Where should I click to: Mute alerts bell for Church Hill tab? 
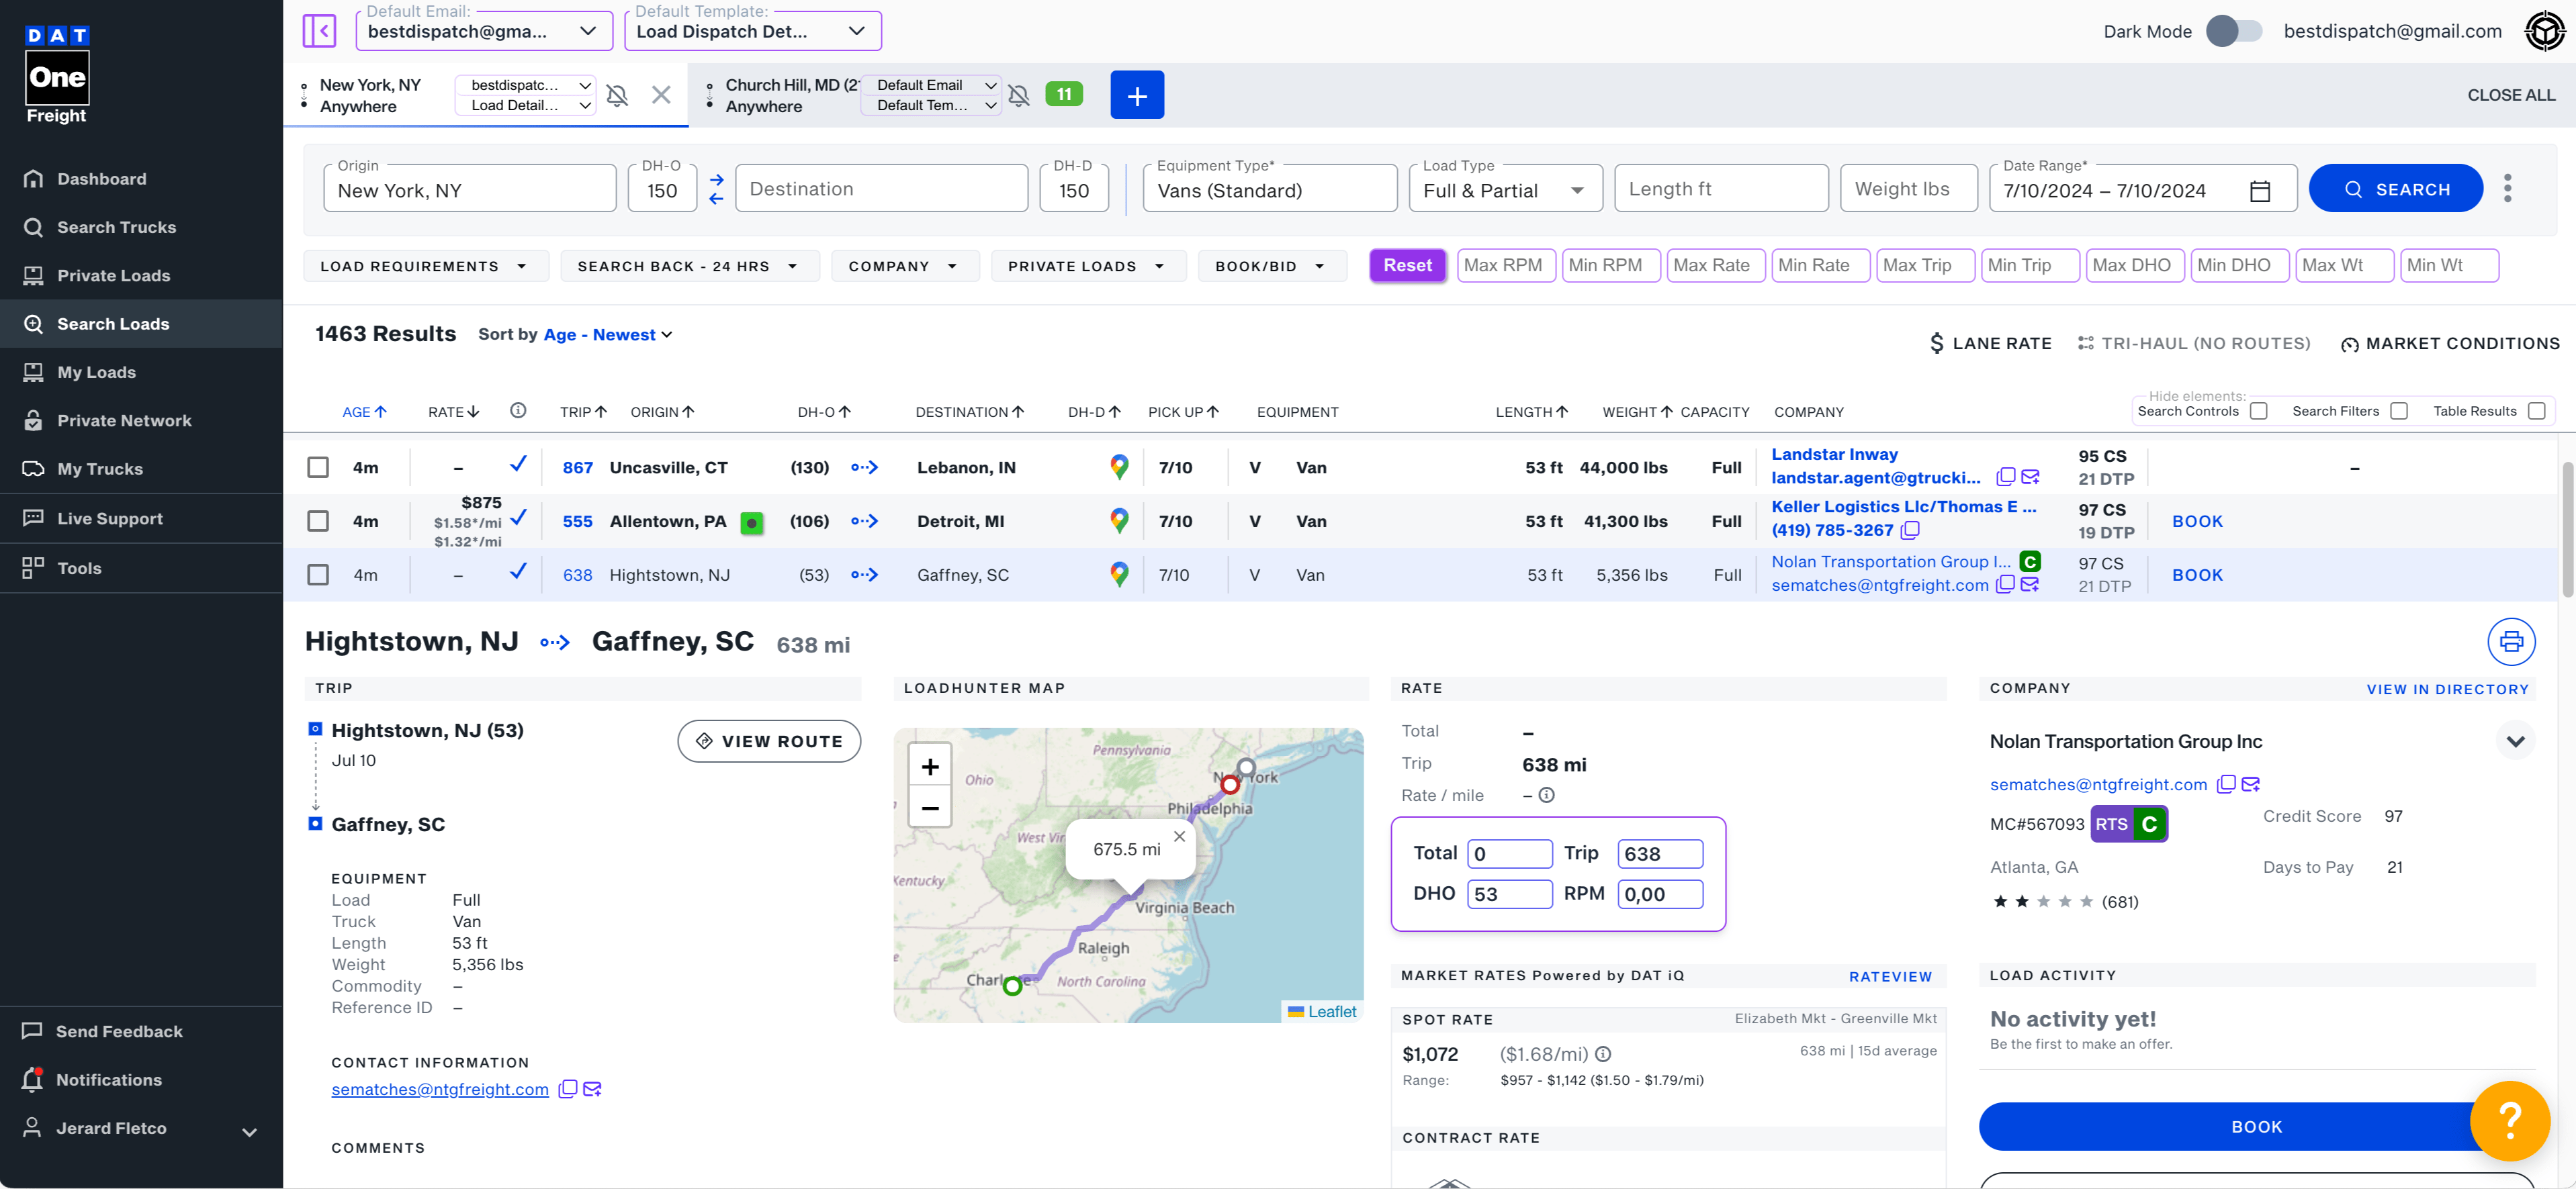click(x=1018, y=95)
